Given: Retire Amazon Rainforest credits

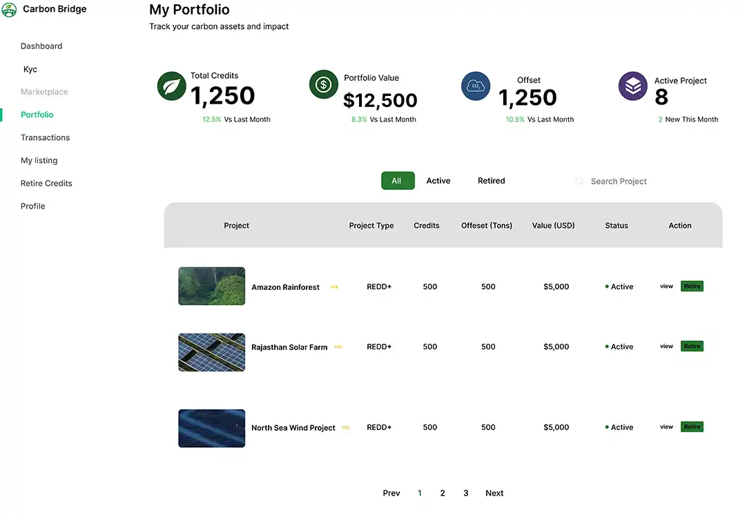Looking at the screenshot, I should (x=692, y=286).
